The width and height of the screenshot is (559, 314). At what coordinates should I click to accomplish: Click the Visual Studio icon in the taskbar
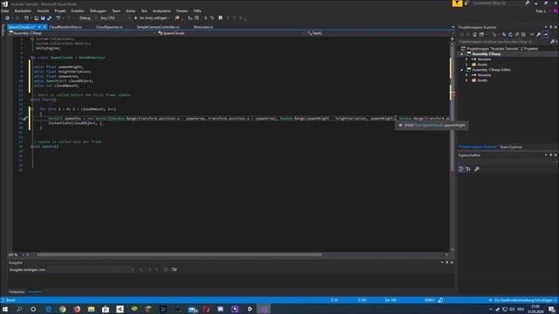tap(264, 309)
